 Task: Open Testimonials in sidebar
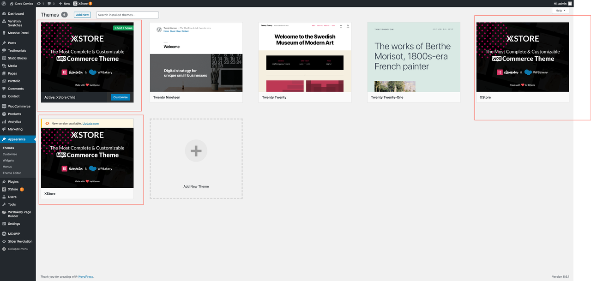coord(18,50)
